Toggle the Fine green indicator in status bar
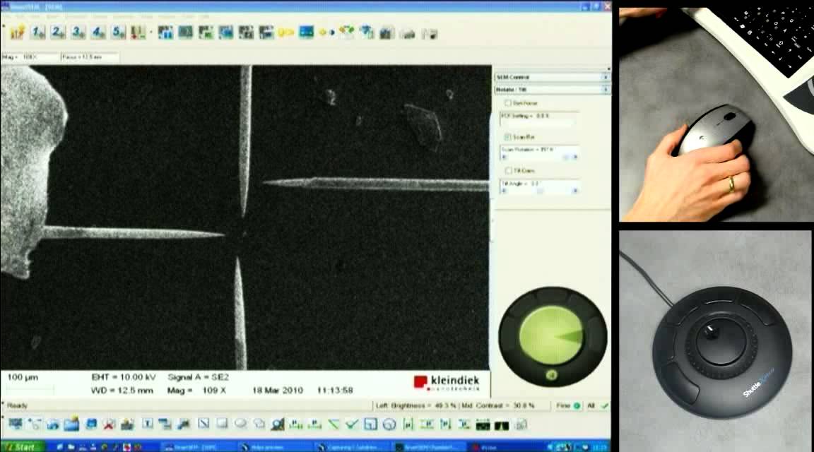814x452 pixels. pos(577,405)
